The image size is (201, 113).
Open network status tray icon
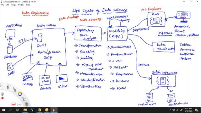click(177, 110)
